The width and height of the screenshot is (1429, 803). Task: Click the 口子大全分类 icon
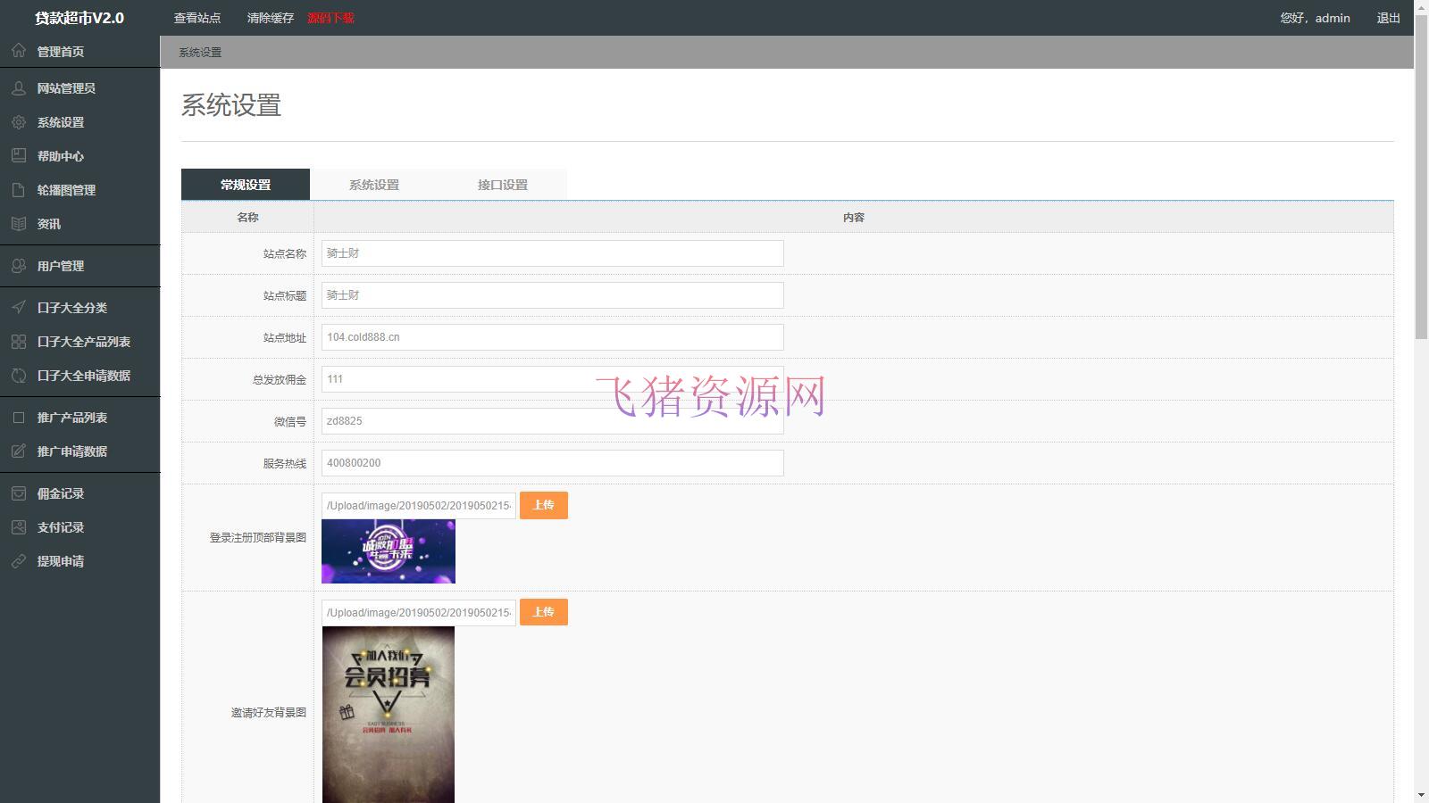point(18,307)
